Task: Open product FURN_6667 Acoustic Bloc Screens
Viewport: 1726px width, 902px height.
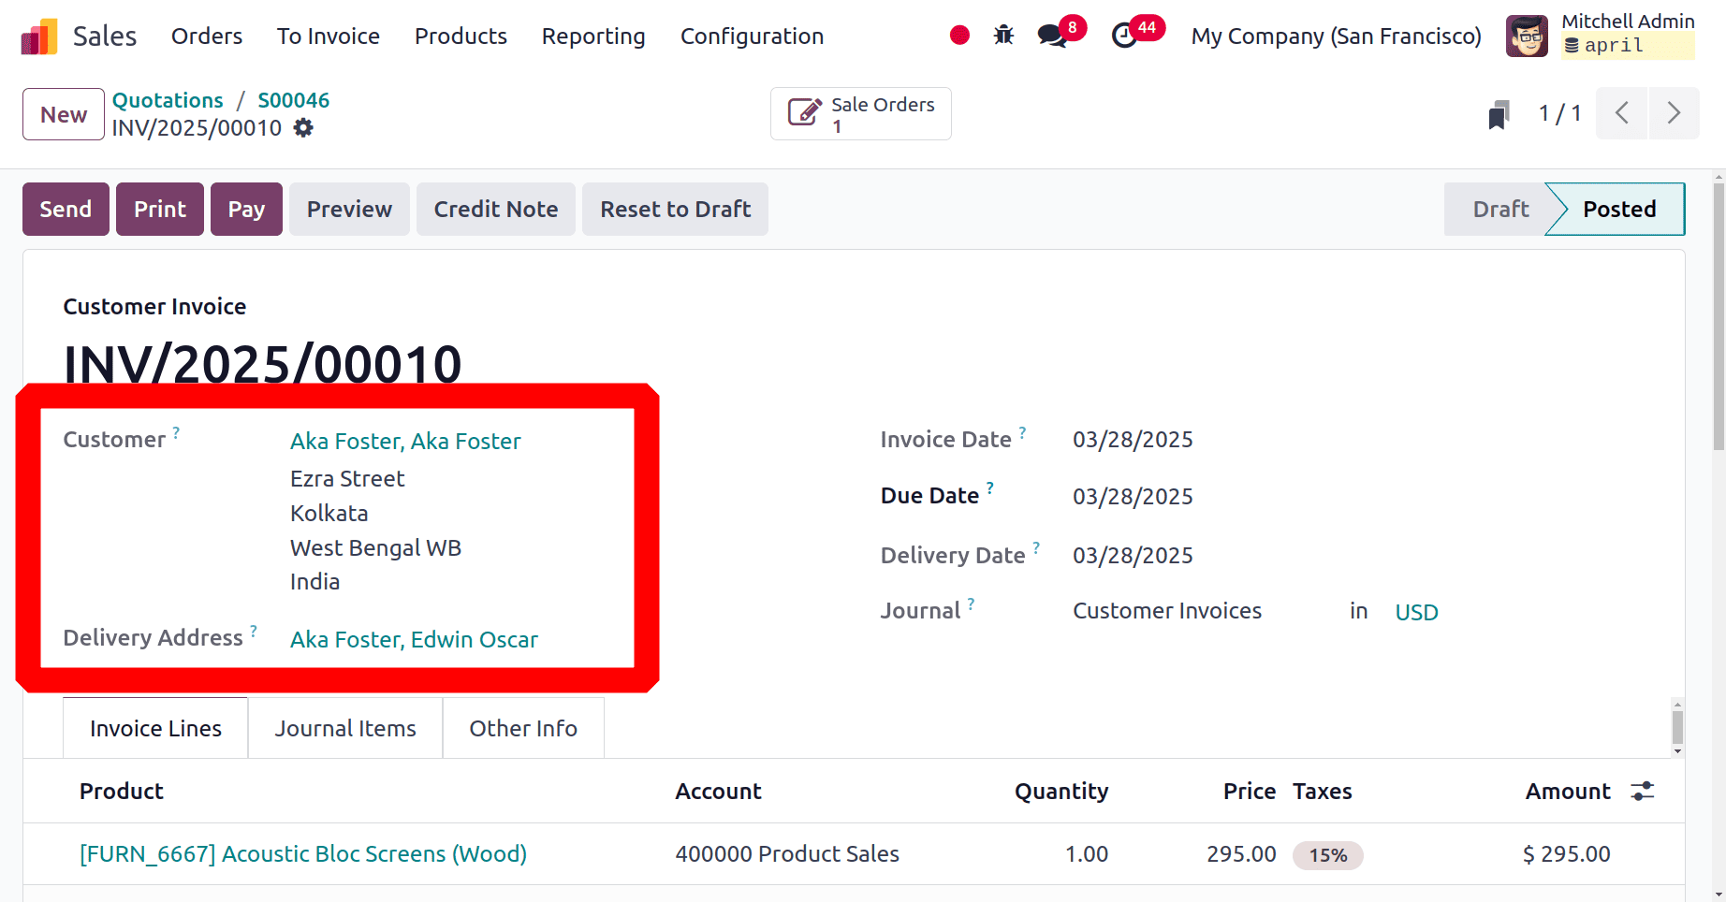Action: pos(303,853)
